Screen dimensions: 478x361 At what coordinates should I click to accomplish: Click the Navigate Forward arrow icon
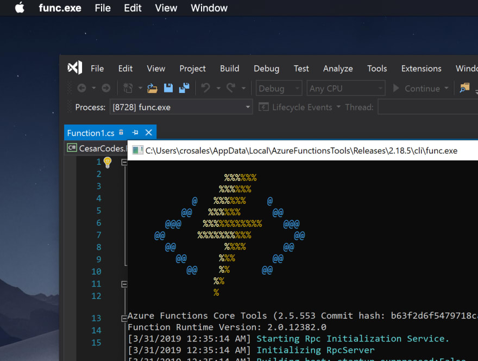point(106,88)
